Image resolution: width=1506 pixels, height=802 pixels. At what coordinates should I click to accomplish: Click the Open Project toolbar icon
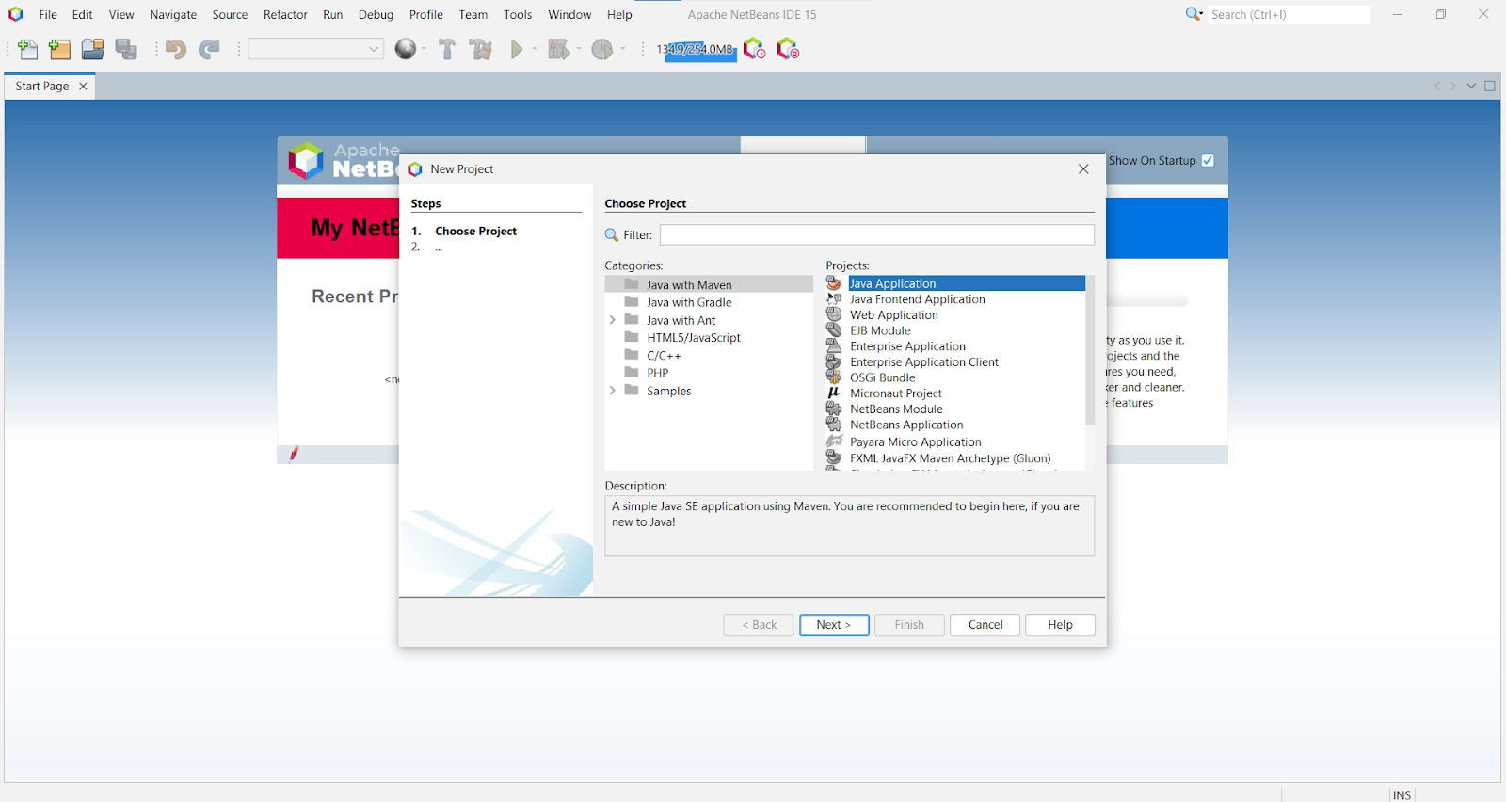[x=92, y=49]
